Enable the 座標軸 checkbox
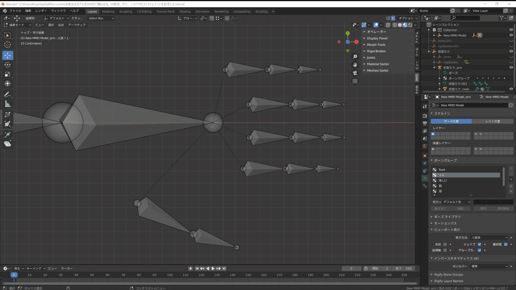516x290 pixels. point(445,250)
